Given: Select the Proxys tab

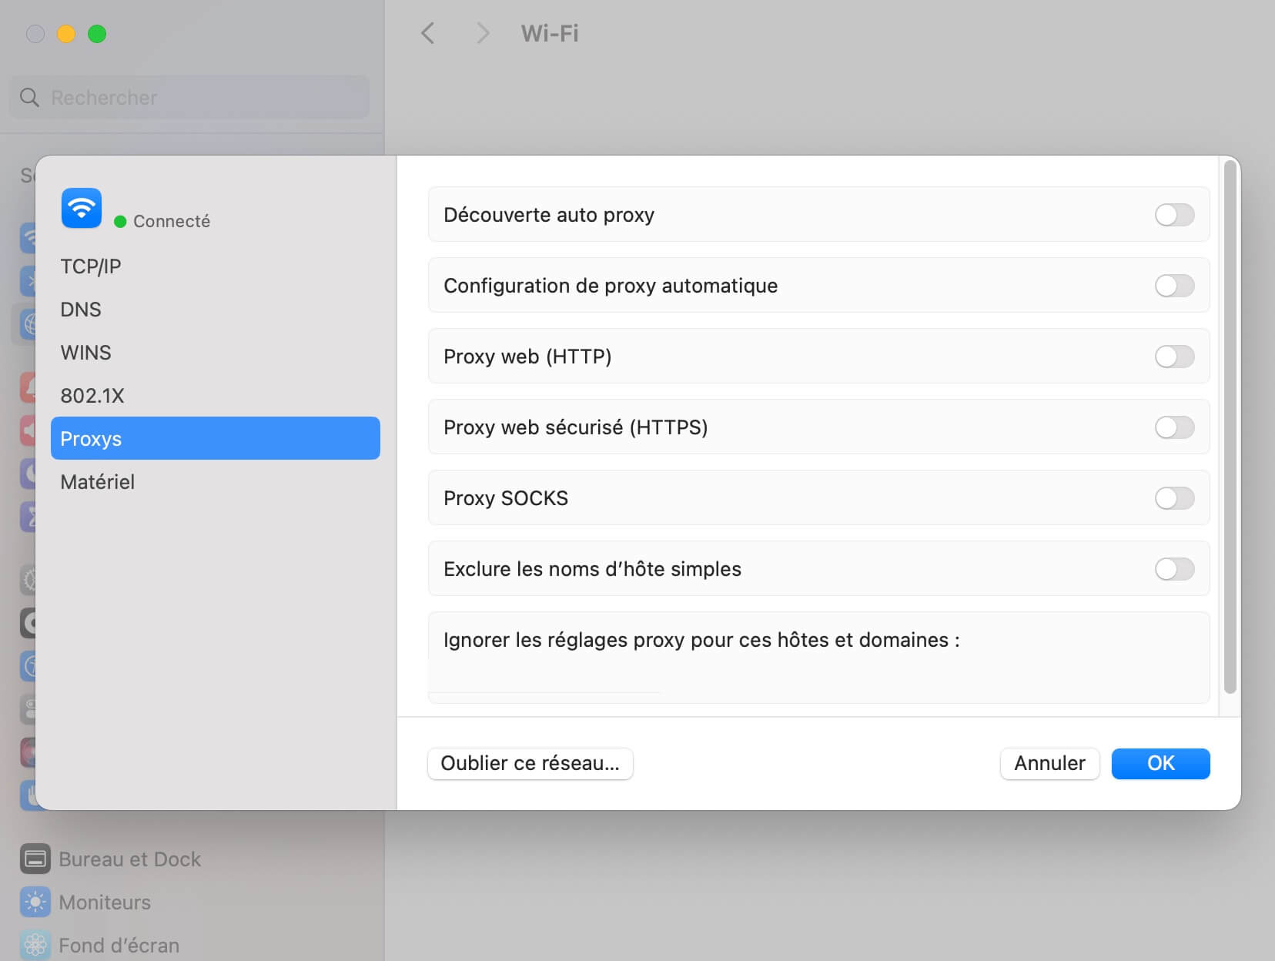Looking at the screenshot, I should coord(216,438).
